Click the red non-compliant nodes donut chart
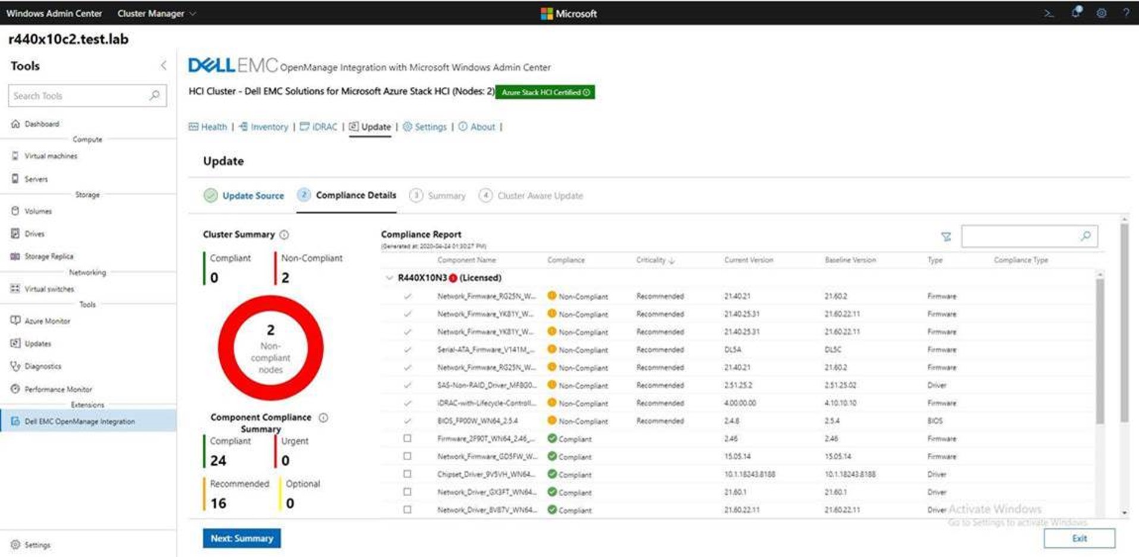 [270, 348]
